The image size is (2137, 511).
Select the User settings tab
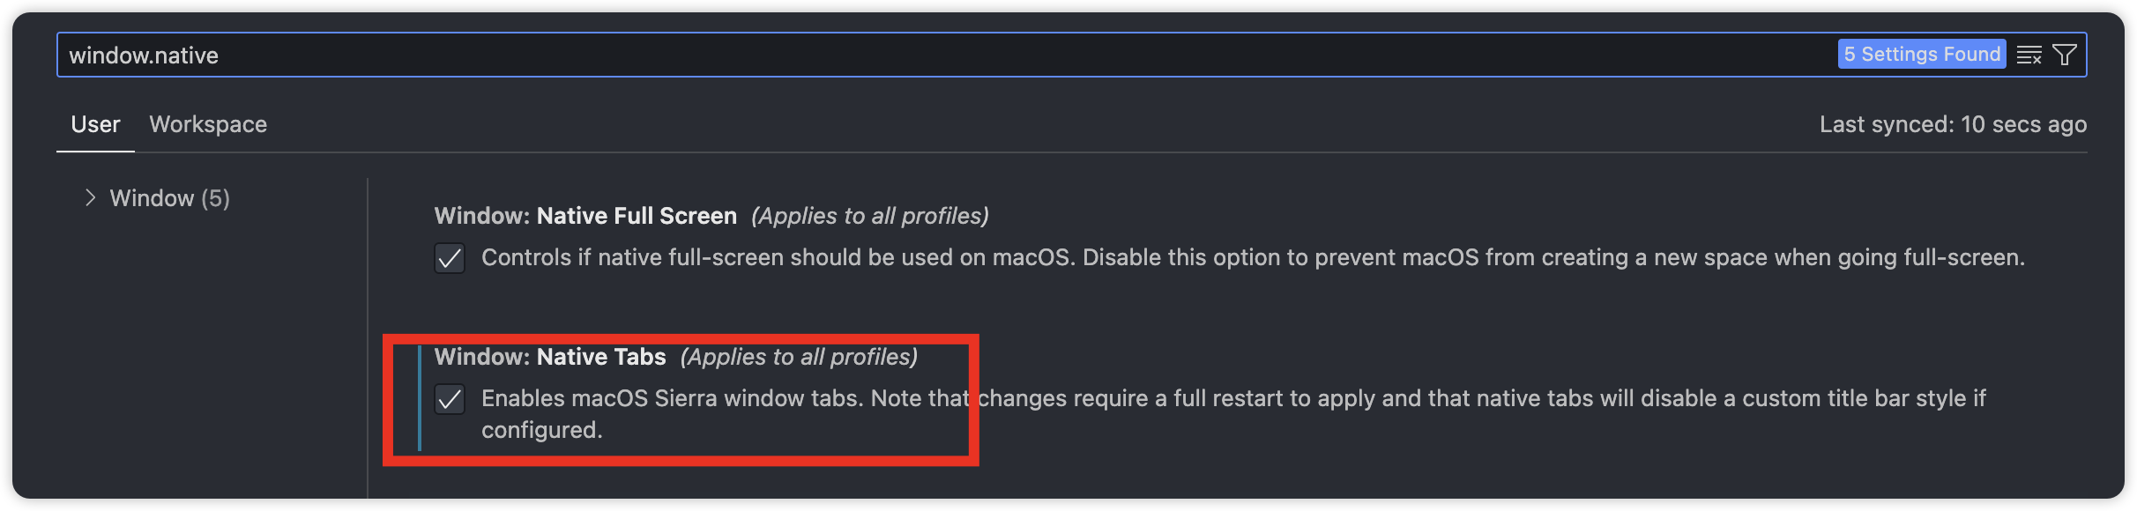(95, 124)
